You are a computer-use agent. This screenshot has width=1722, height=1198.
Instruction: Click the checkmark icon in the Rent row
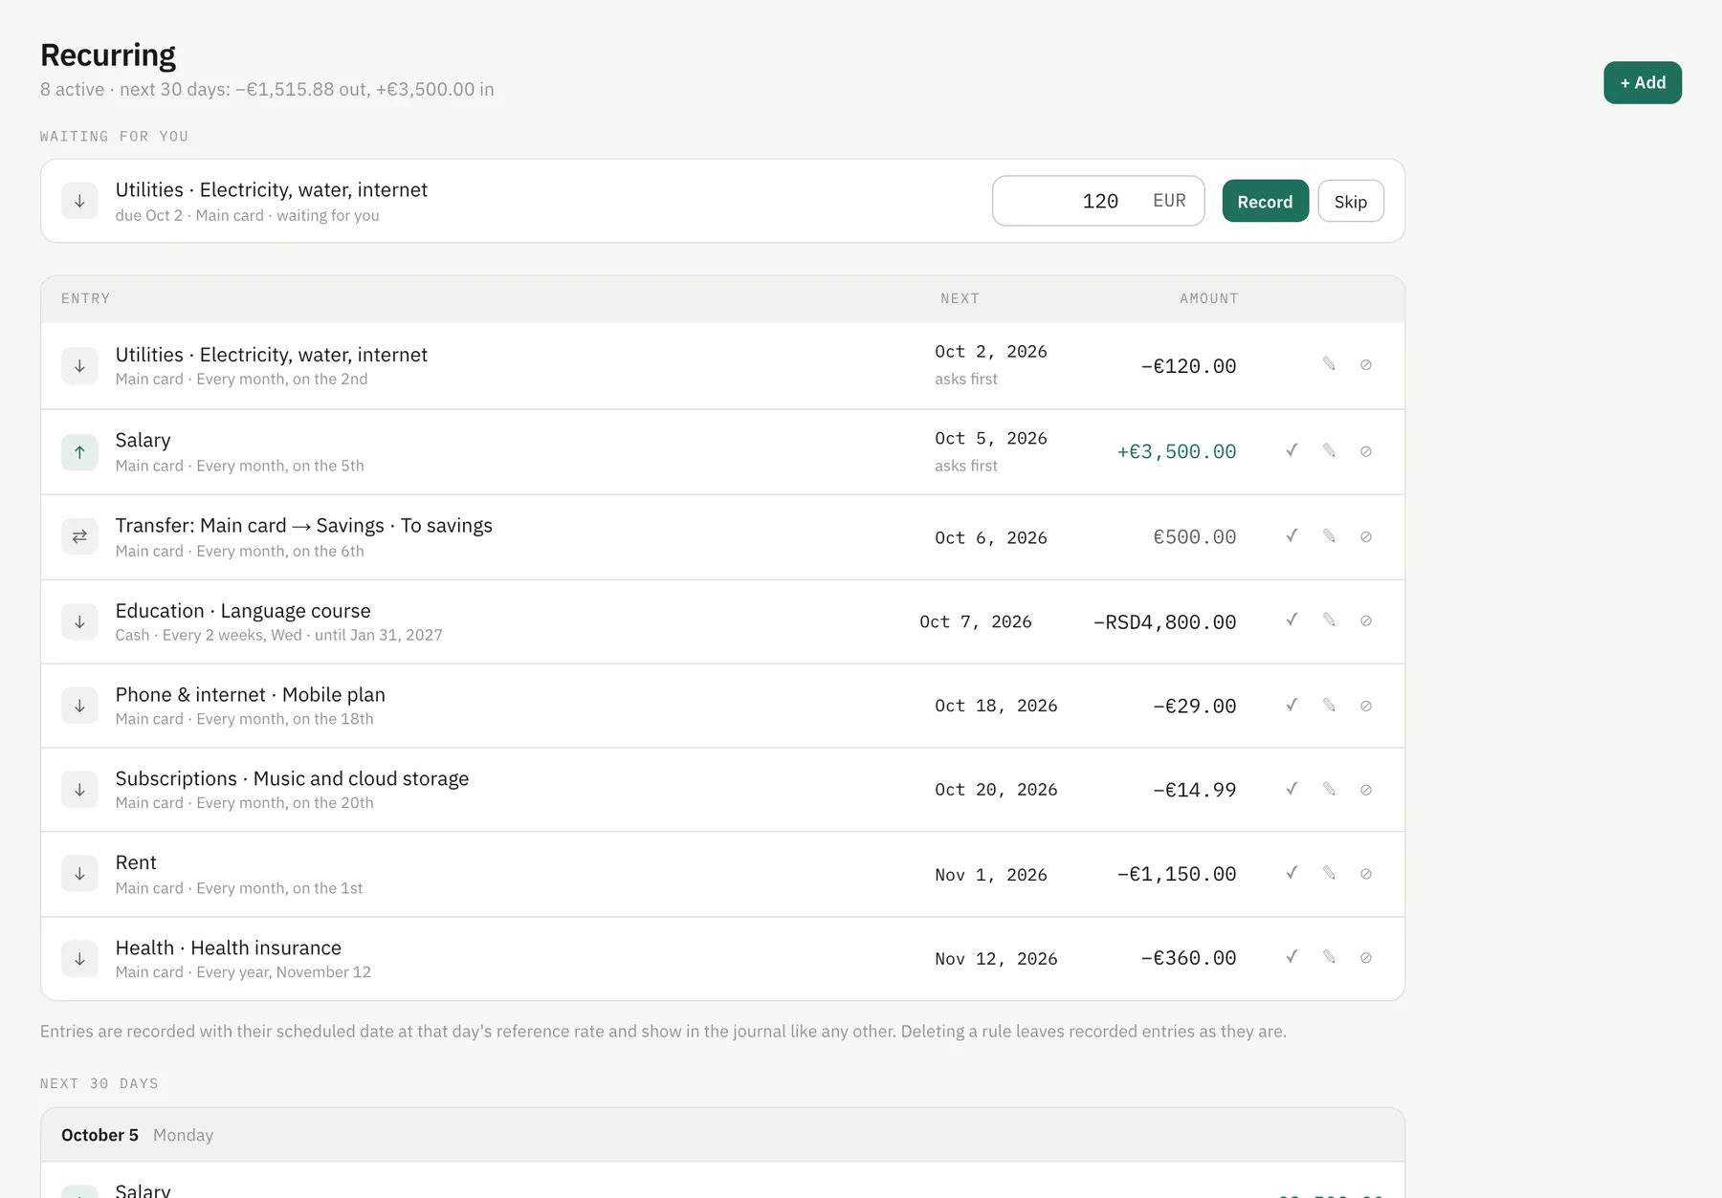pyautogui.click(x=1291, y=874)
